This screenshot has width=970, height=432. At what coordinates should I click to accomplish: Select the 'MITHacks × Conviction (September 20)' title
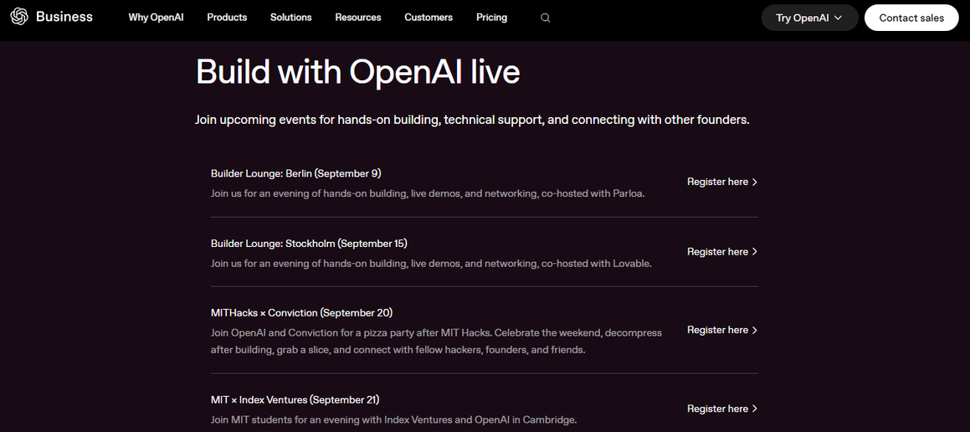301,312
